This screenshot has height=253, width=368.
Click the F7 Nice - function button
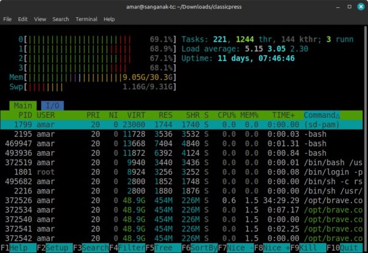[x=236, y=248]
